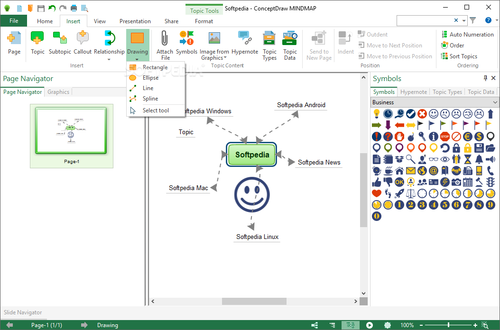Switch to the Home ribbon tab
The height and width of the screenshot is (330, 500).
[45, 21]
